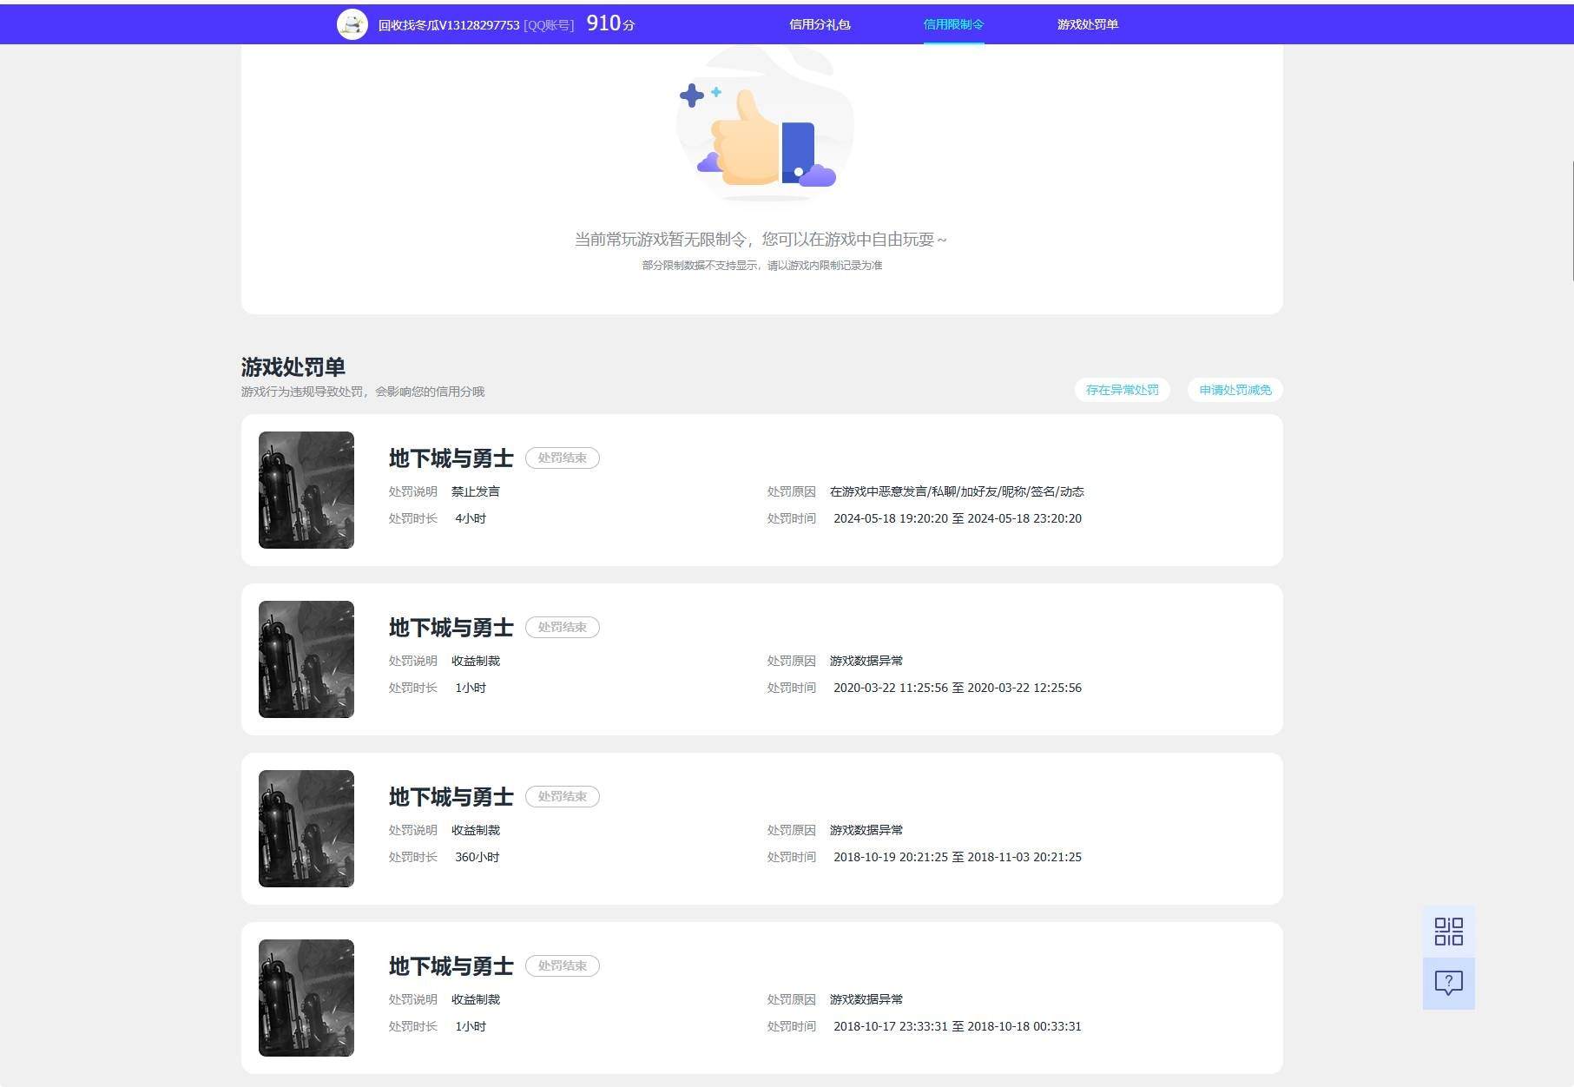The height and width of the screenshot is (1087, 1574).
Task: Open the help question chat icon
Action: click(x=1448, y=984)
